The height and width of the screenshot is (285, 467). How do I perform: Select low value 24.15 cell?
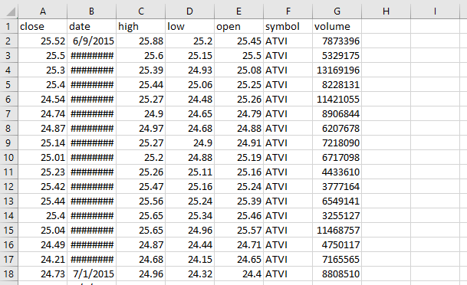[189, 259]
